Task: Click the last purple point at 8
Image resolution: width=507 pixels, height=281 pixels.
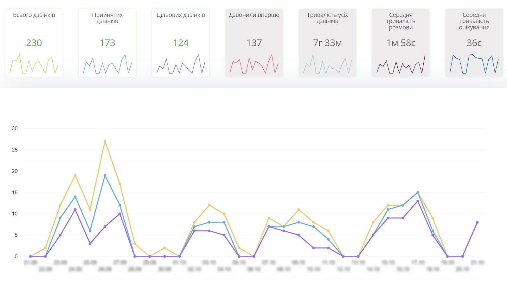Action: coord(477,222)
